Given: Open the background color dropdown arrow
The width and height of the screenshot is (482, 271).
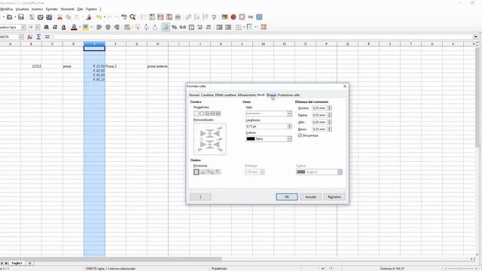Looking at the screenshot, I should tap(91, 27).
